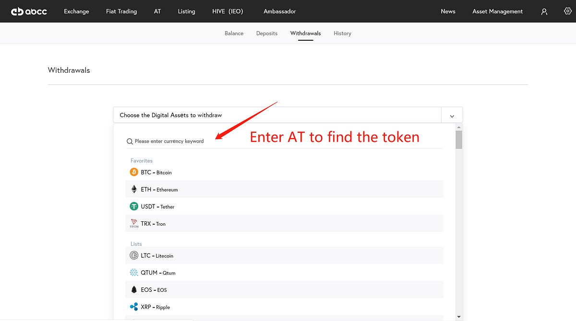Click the Tron logo icon
This screenshot has width=576, height=321.
click(x=134, y=223)
